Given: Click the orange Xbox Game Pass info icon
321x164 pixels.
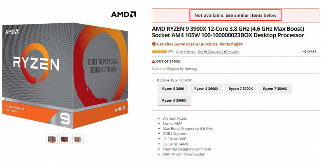Looking at the screenshot, I should click(x=154, y=44).
